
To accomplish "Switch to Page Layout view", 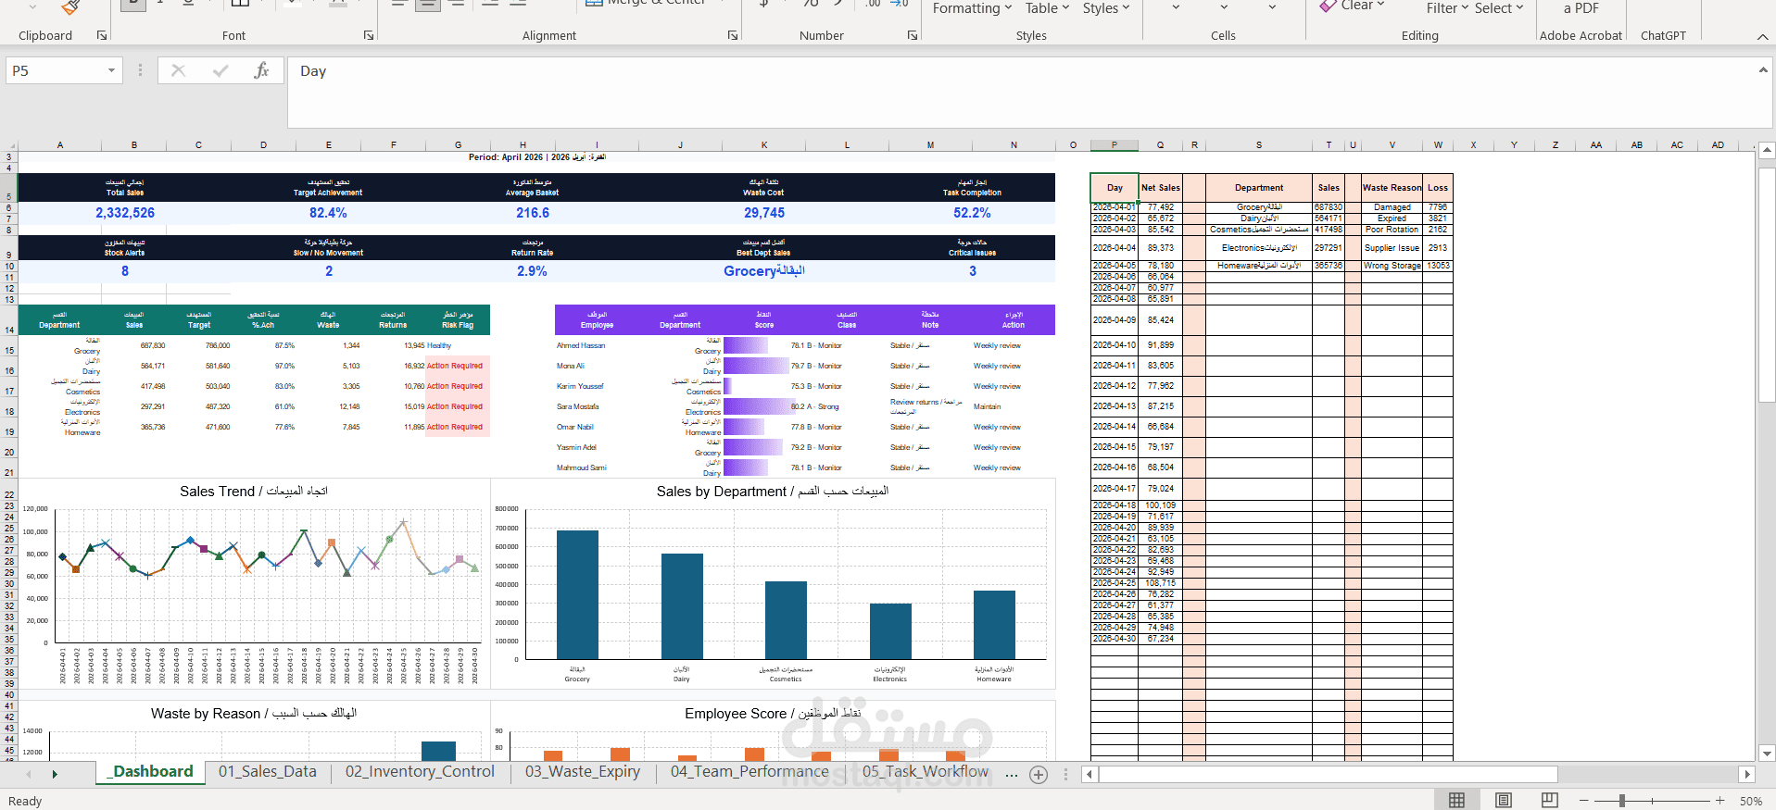I will [x=1503, y=800].
